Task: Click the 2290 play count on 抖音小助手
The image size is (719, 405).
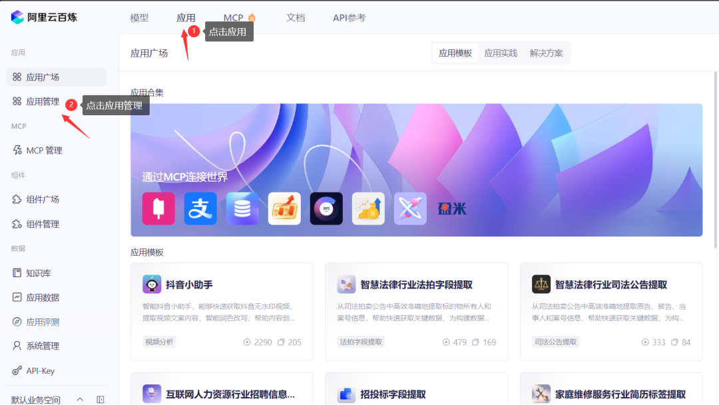Action: click(258, 342)
